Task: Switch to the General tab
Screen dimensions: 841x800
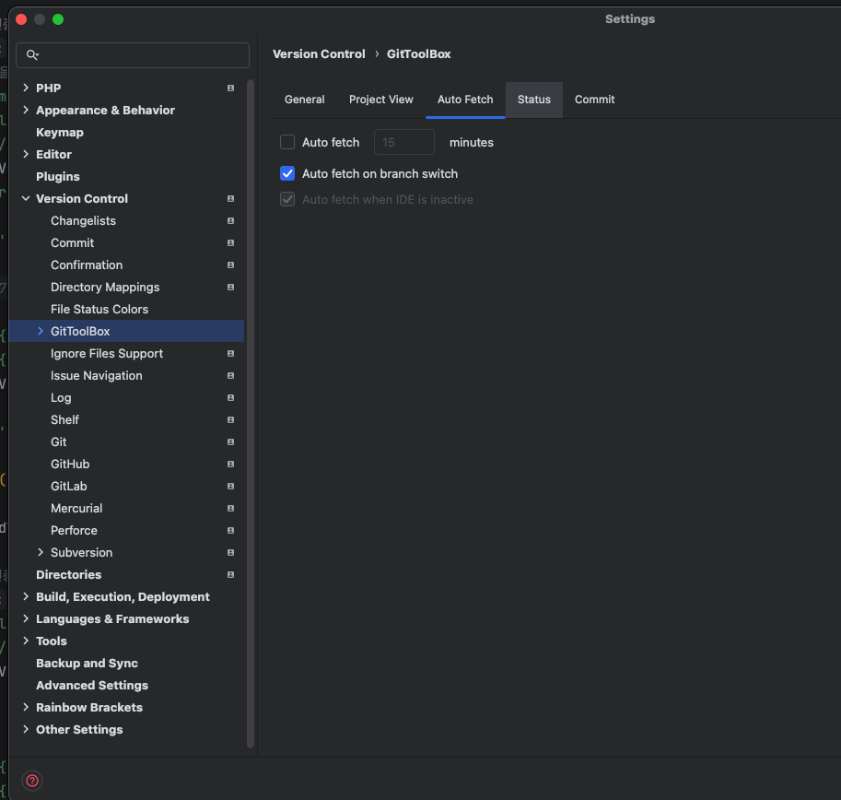Action: (305, 100)
